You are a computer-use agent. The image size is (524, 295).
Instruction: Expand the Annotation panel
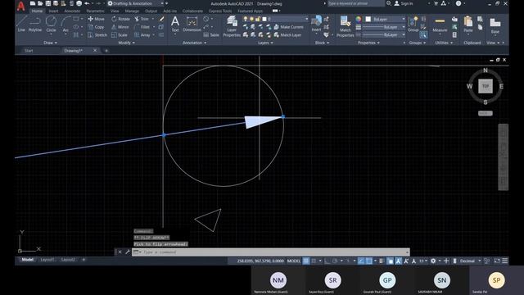click(194, 43)
